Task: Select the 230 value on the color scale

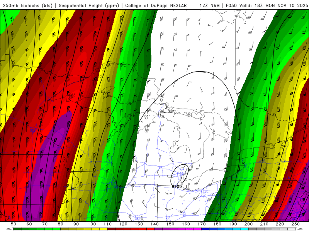Action: [x=295, y=224]
